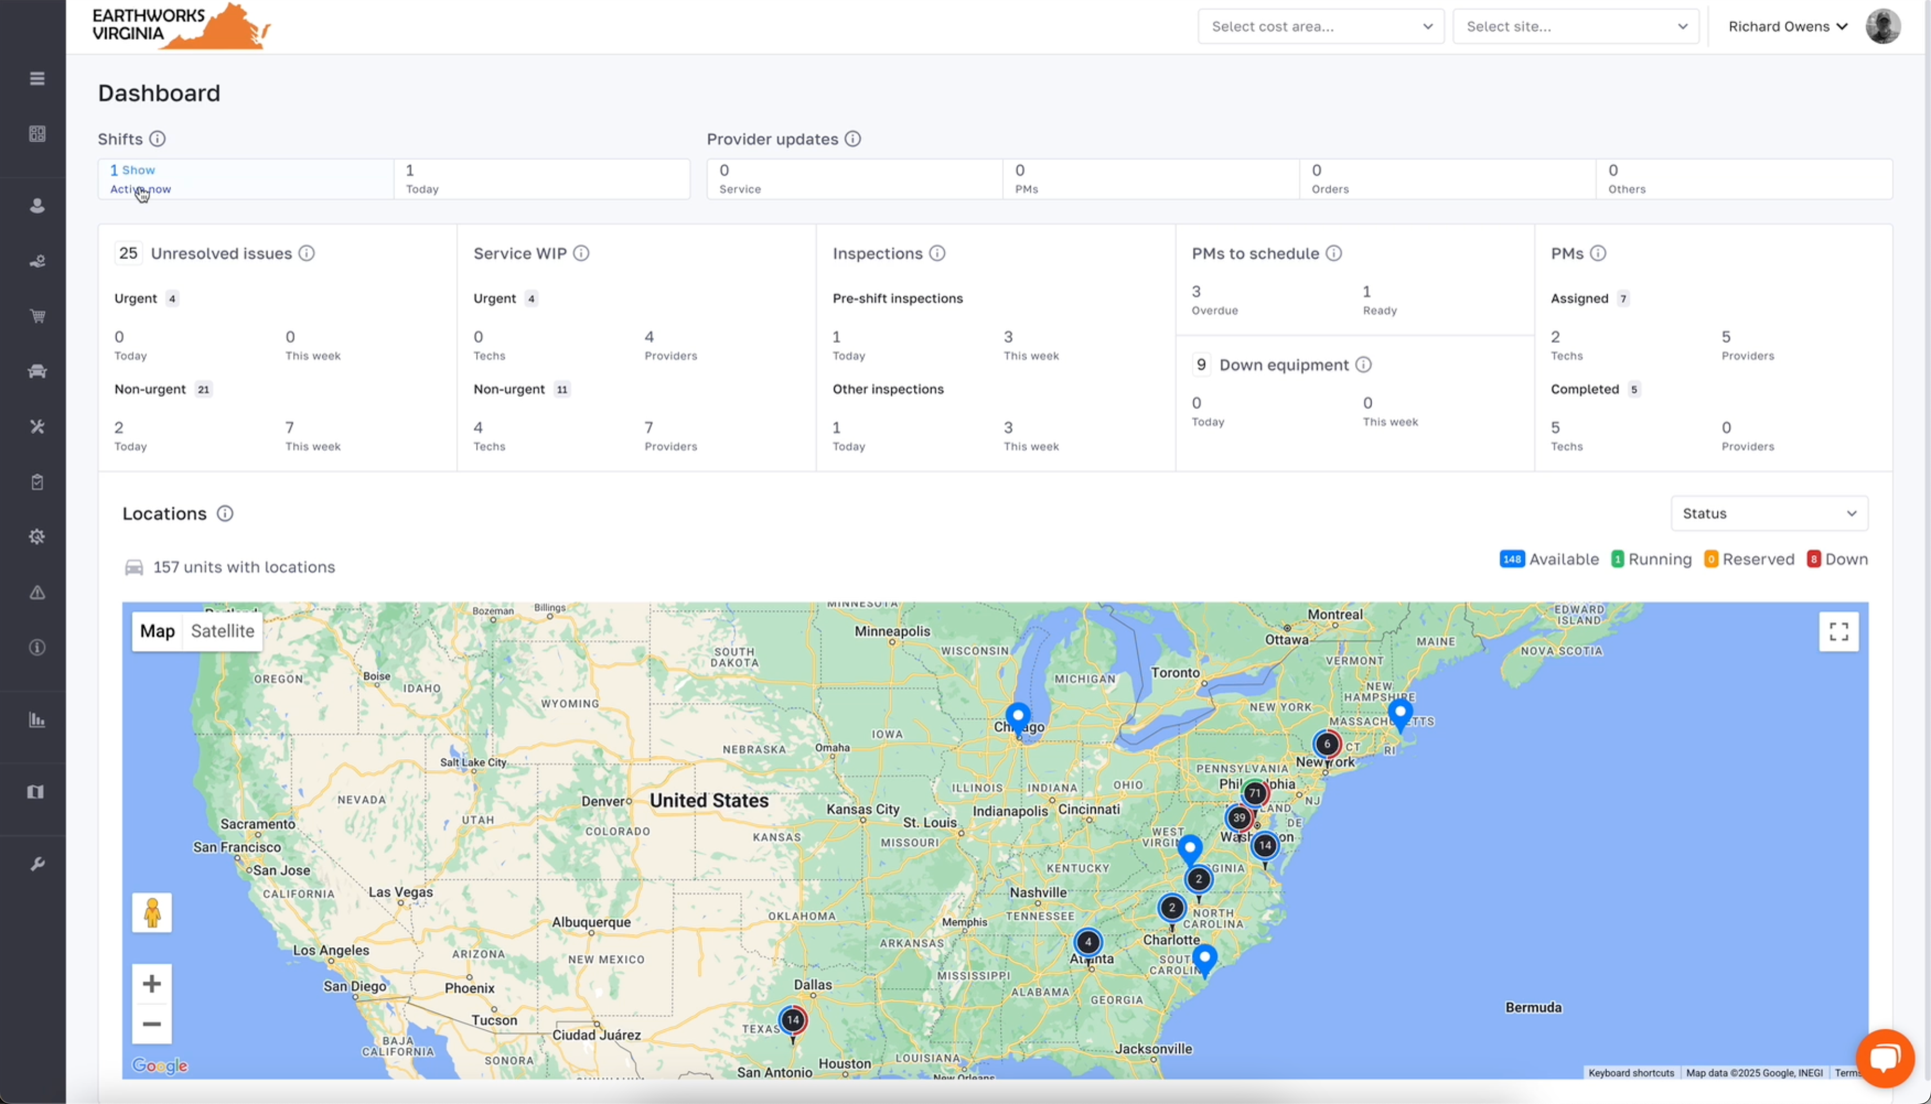
Task: Click the crossed tools service icon
Action: 36,427
